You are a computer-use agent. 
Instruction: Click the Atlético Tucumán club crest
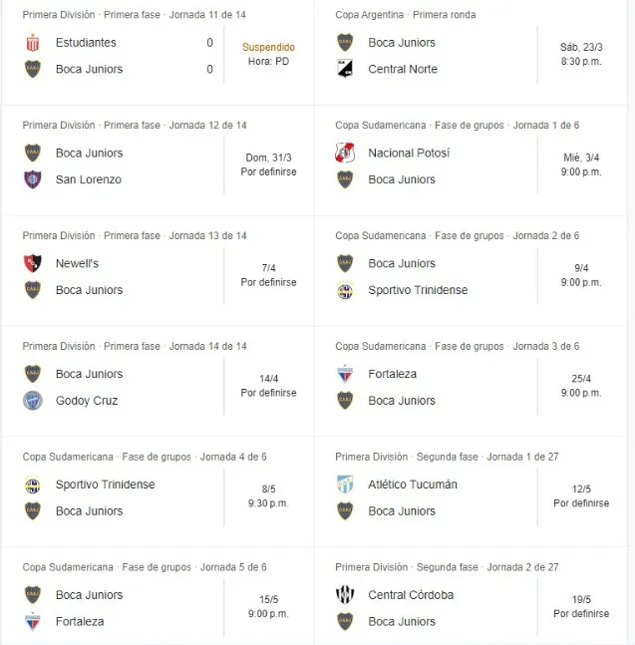(345, 484)
